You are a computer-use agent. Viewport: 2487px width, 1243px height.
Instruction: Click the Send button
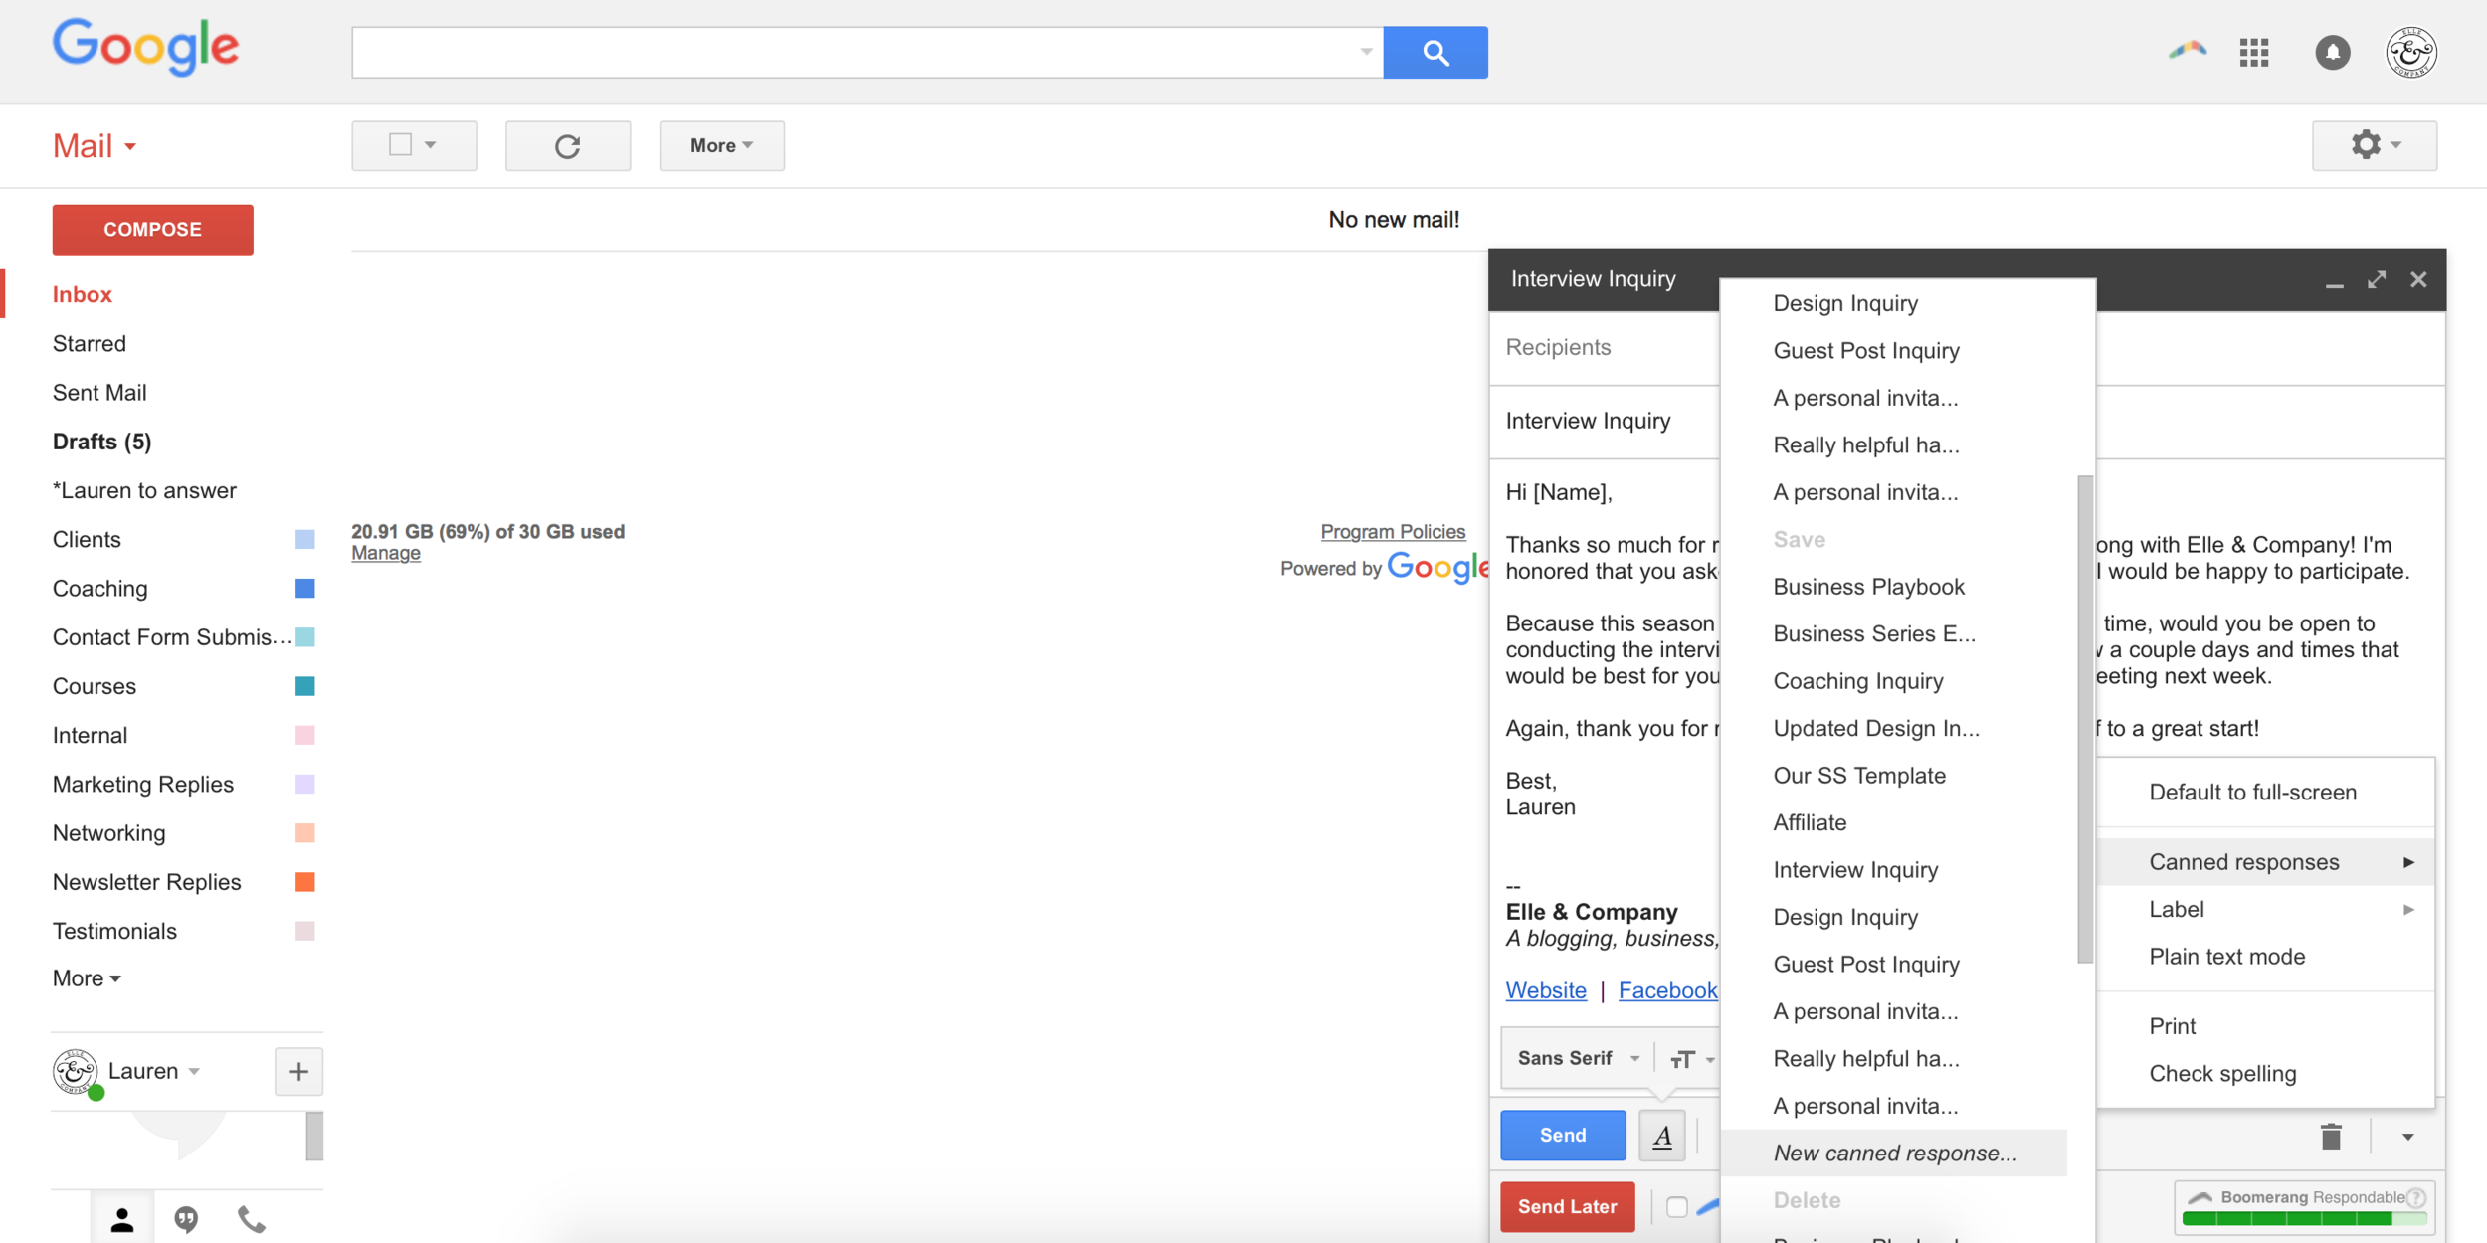1561,1135
